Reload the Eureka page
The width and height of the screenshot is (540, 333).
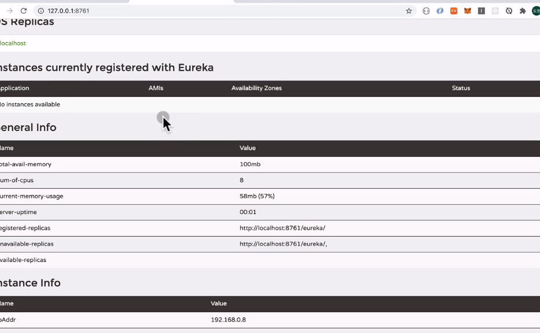point(24,11)
